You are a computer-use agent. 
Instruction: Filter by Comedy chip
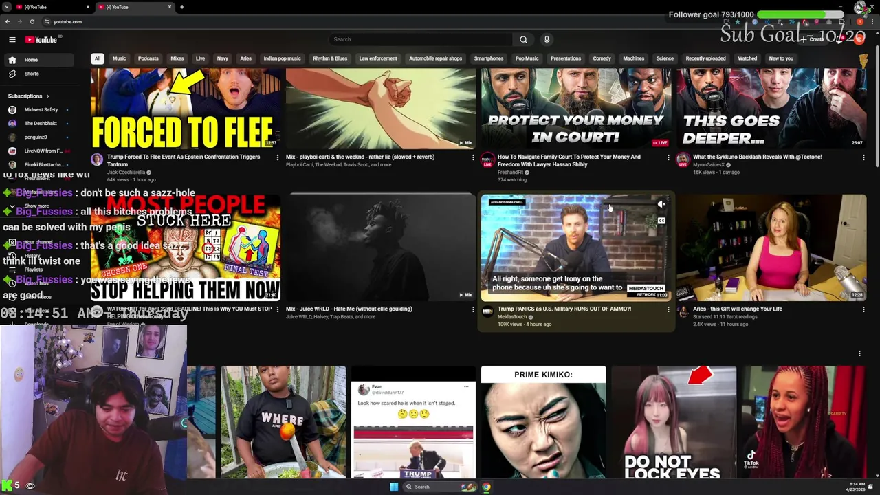[x=602, y=58]
